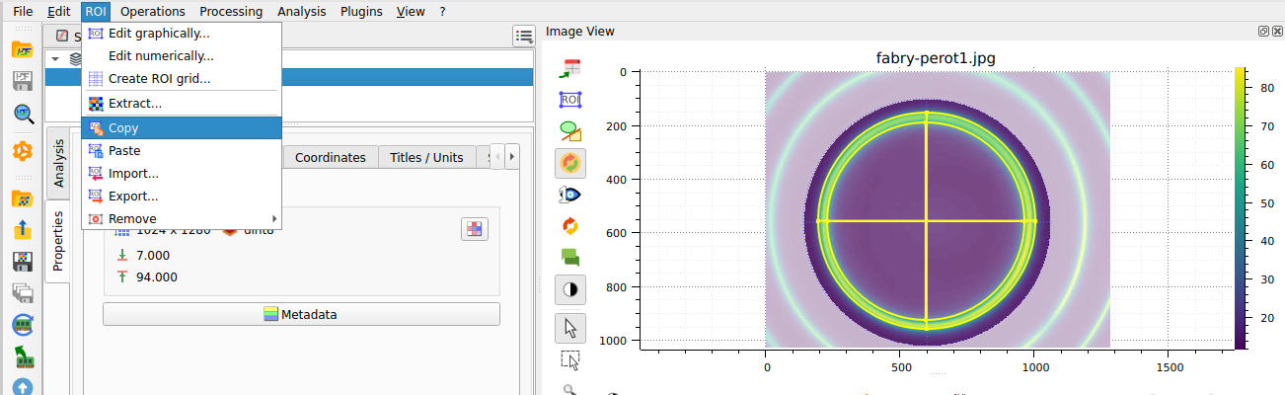Open the panel list menu button
Image resolution: width=1285 pixels, height=395 pixels.
click(x=524, y=37)
